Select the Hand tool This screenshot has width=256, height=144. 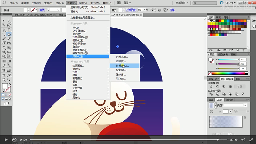(x=4, y=80)
